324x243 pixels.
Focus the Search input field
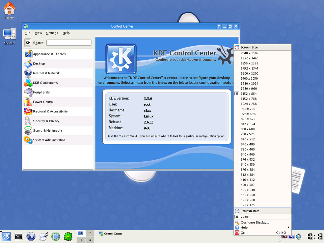[69, 43]
